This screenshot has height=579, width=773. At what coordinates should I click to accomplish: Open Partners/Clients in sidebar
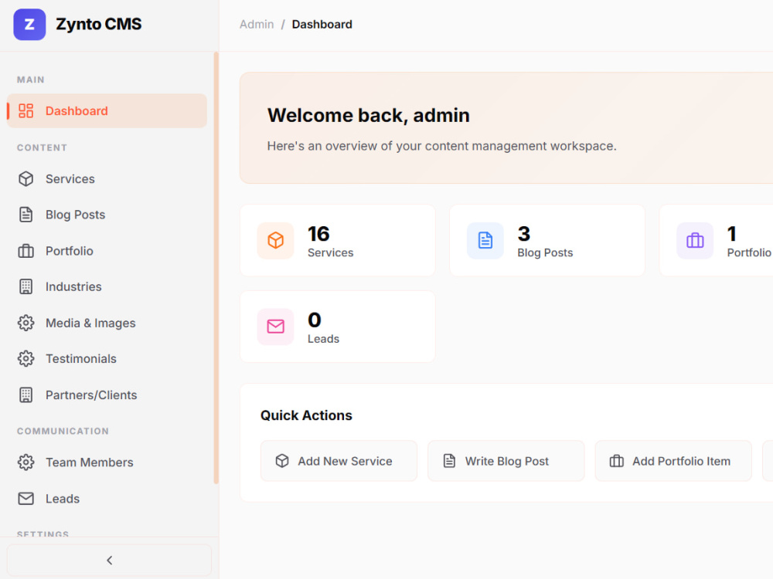[107, 394]
